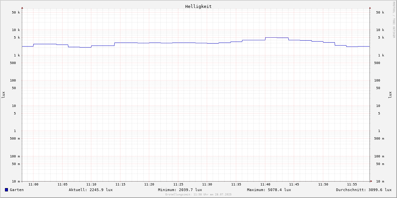
Task: Select the "11:45" time axis label
Action: pyautogui.click(x=294, y=184)
